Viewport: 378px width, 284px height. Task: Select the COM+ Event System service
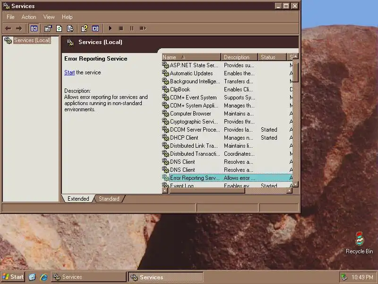[227, 98]
